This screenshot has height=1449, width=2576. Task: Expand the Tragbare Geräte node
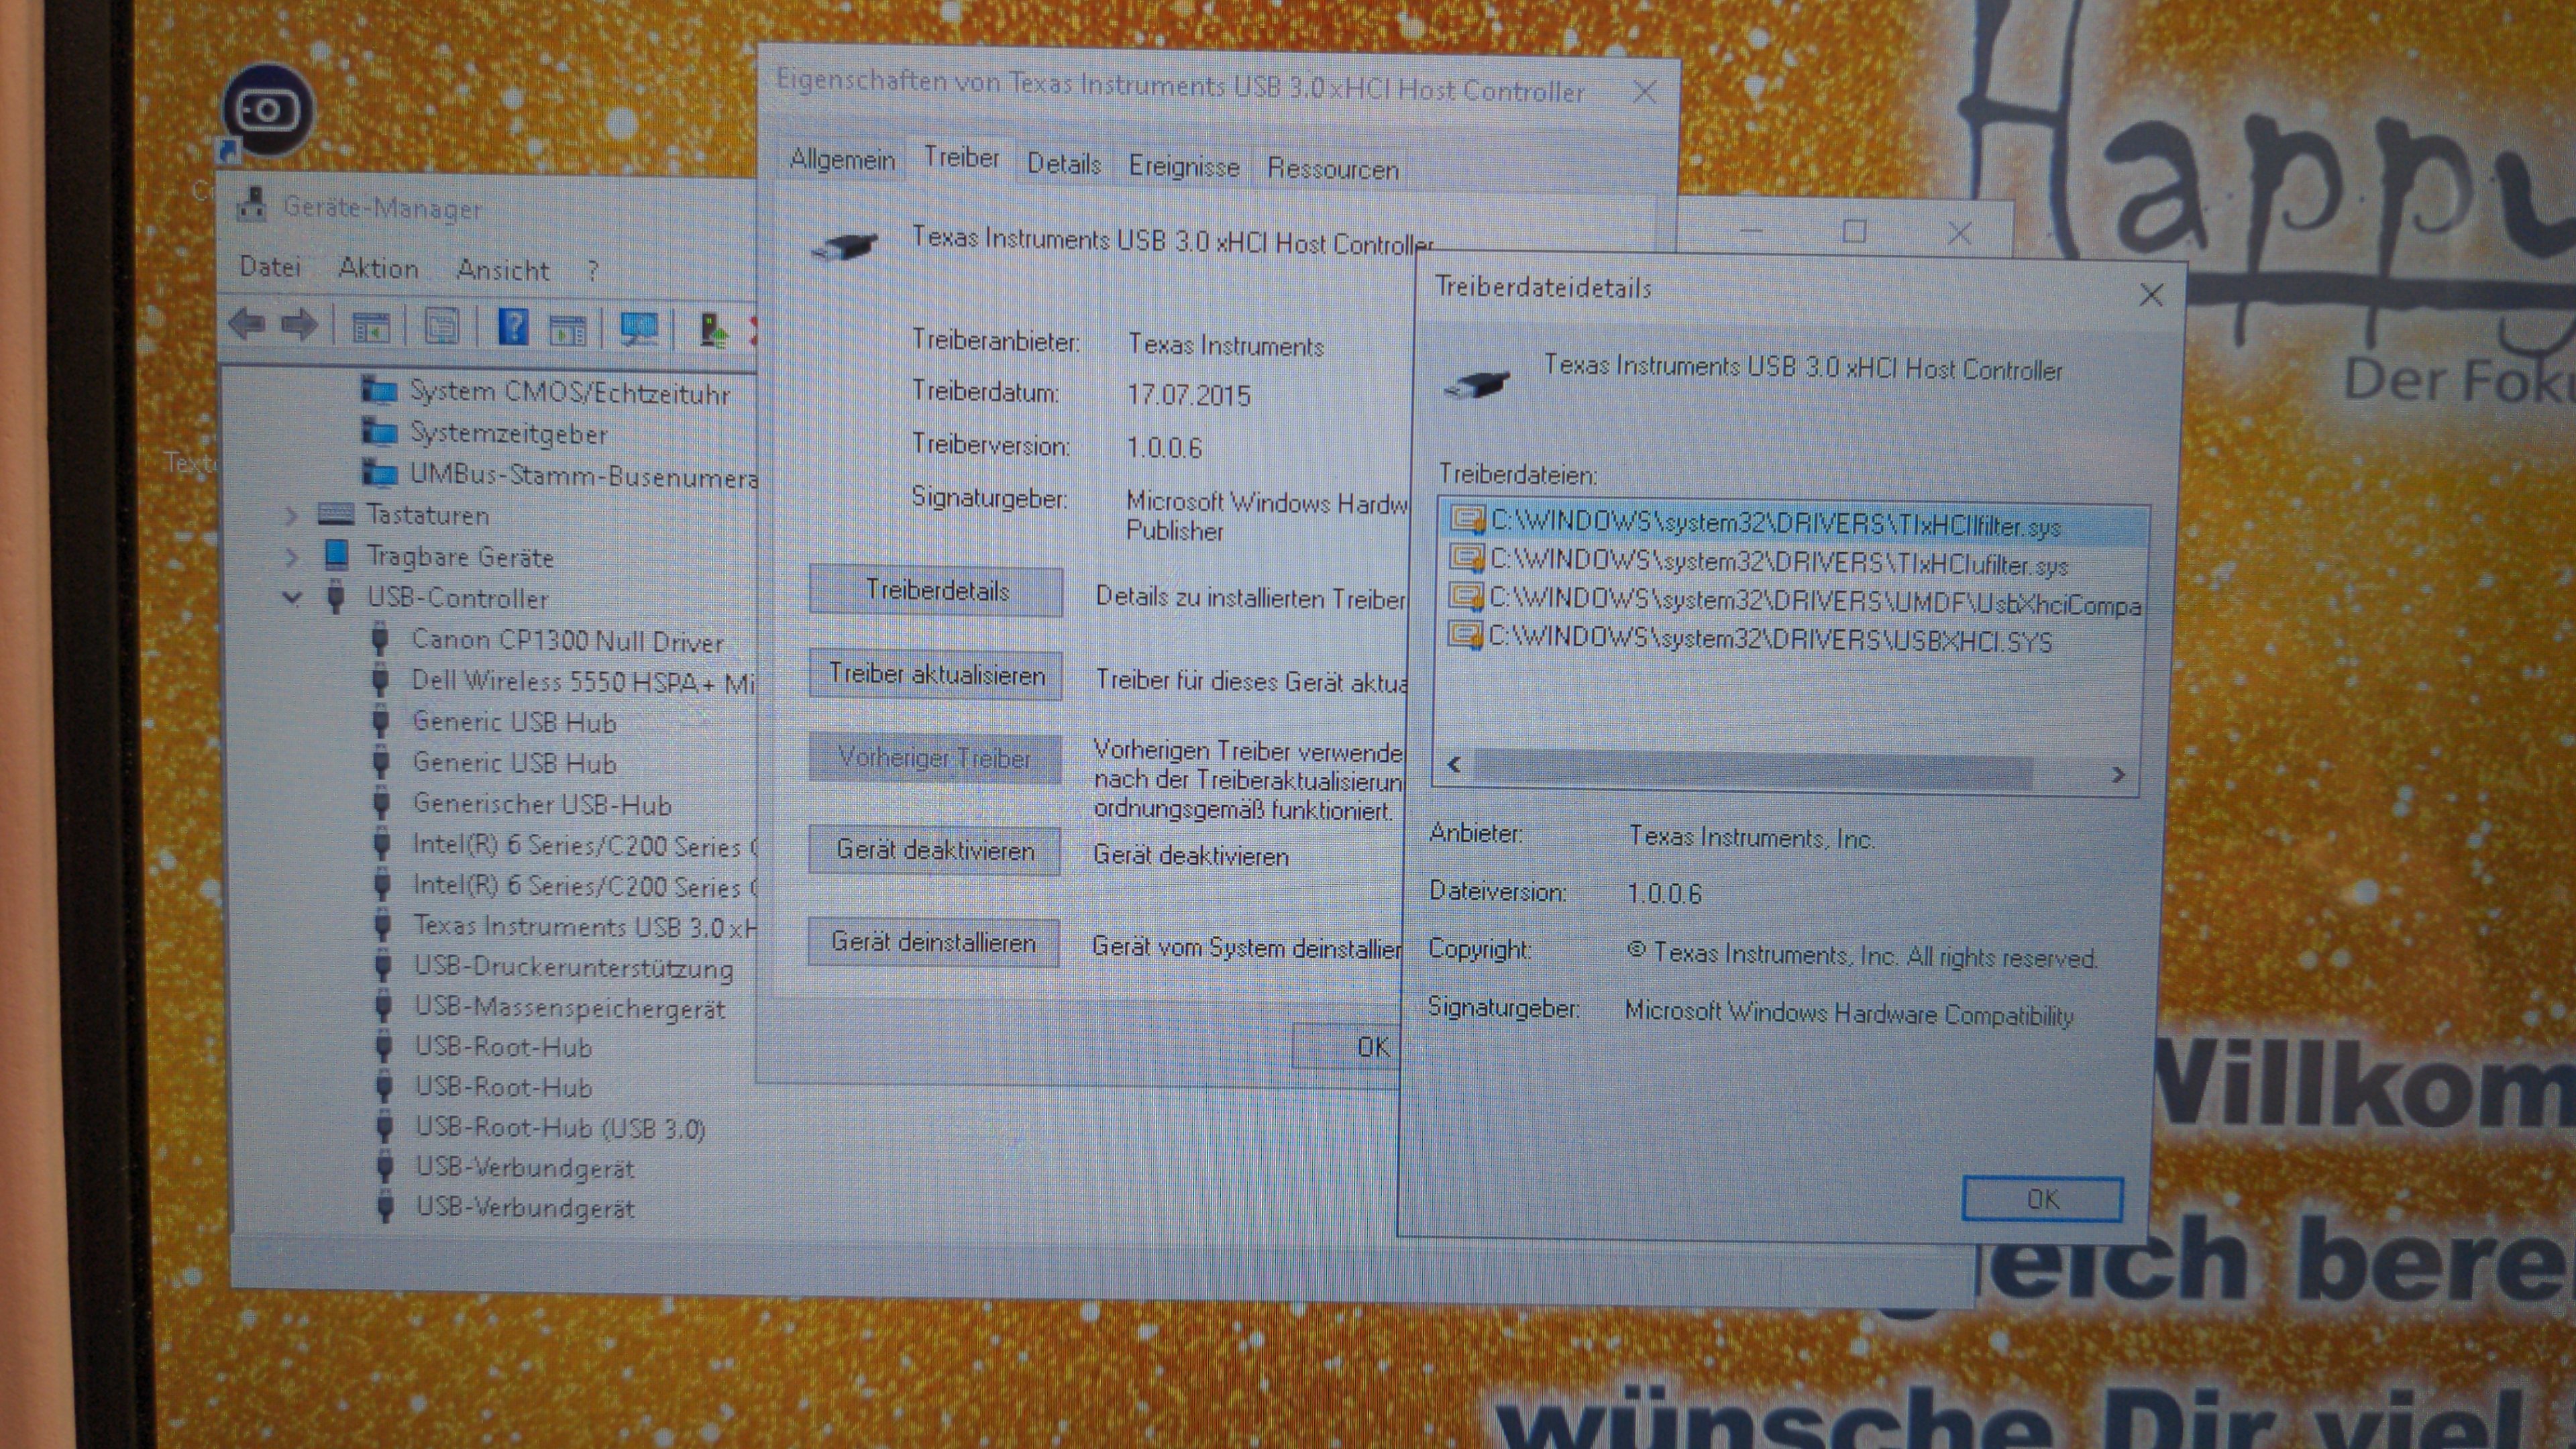click(x=291, y=556)
